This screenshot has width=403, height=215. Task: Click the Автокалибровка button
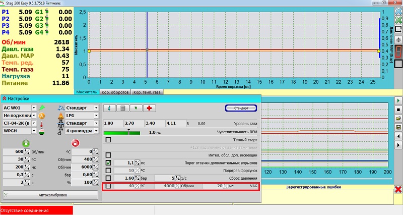click(50, 194)
